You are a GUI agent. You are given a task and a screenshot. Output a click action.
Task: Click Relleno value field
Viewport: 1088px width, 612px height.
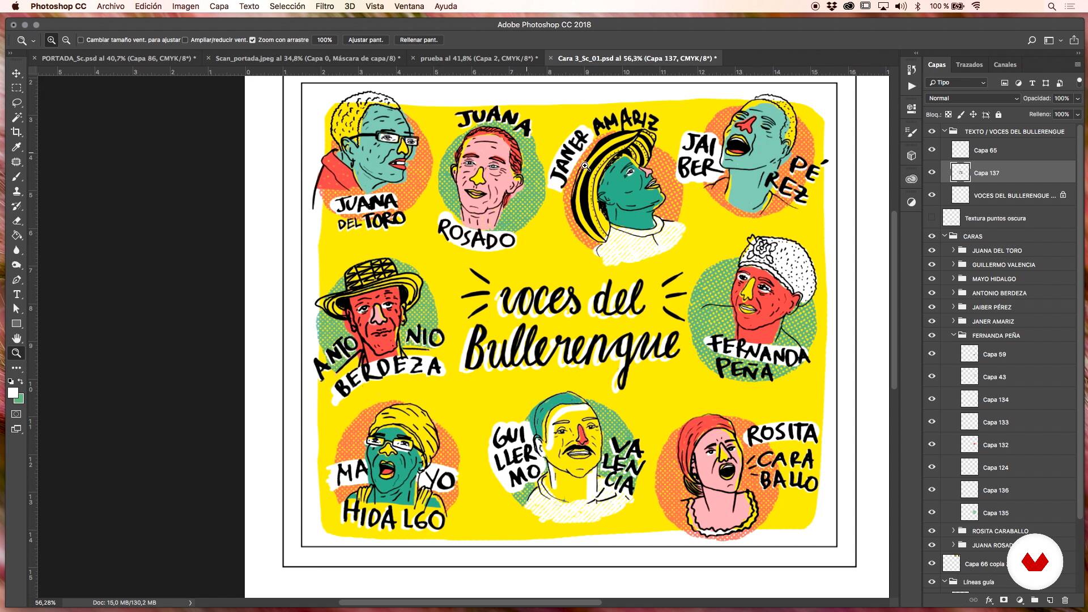pyautogui.click(x=1062, y=114)
